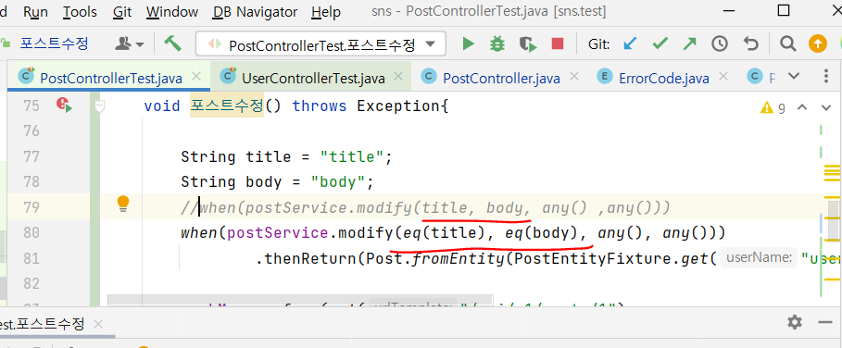Stop the running process red square
The height and width of the screenshot is (348, 842).
[x=558, y=43]
